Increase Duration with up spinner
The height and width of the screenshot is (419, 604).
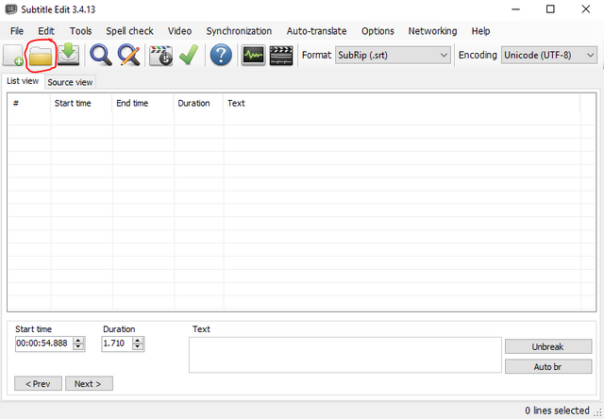click(x=138, y=340)
